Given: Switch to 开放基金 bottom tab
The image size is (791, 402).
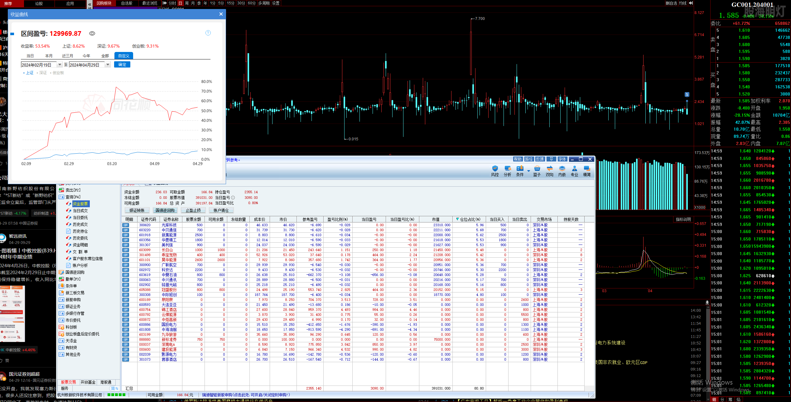Looking at the screenshot, I should point(88,382).
